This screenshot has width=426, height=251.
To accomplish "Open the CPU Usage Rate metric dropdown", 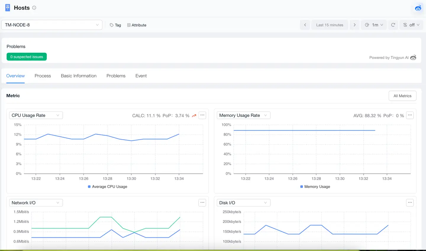I will [36, 115].
